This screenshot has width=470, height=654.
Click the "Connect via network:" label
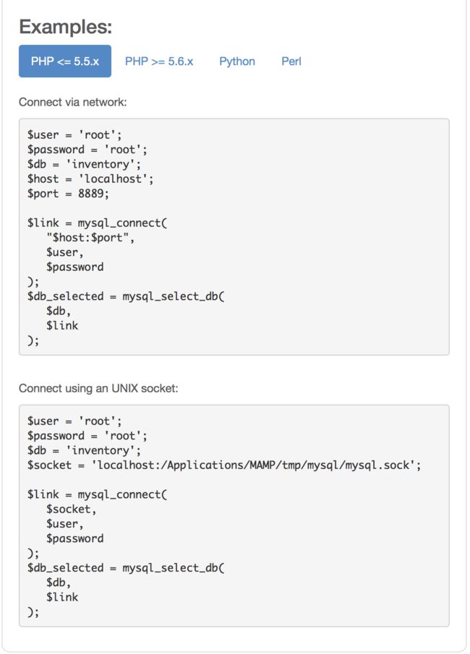tap(72, 102)
